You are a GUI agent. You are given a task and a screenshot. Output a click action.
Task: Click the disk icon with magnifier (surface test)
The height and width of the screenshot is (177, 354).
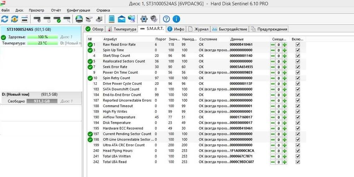click(67, 19)
